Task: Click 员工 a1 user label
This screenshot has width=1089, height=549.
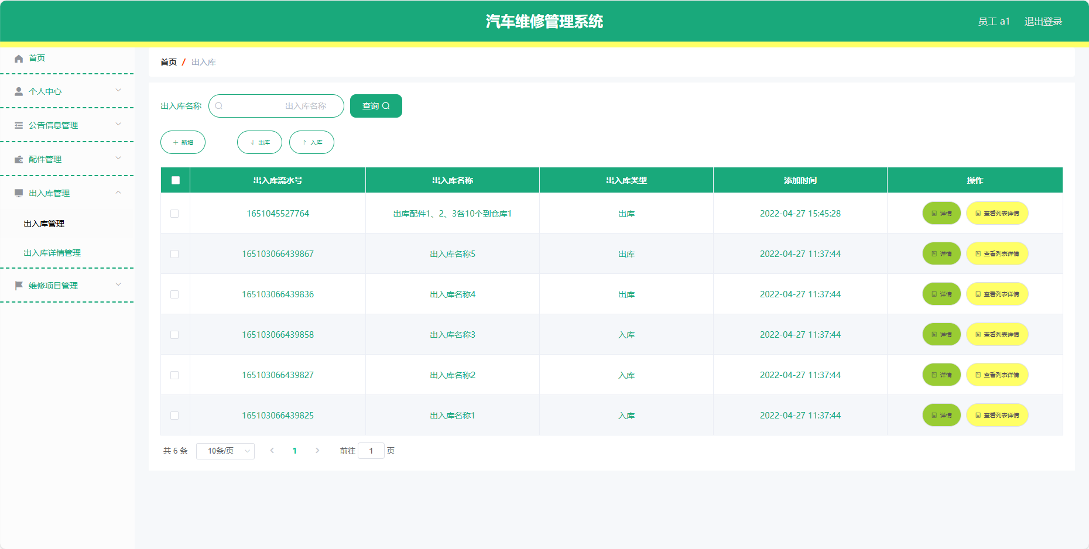Action: click(994, 22)
